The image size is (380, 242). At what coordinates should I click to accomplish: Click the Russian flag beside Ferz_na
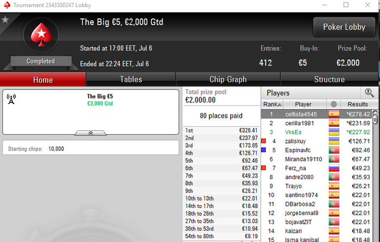(334, 168)
